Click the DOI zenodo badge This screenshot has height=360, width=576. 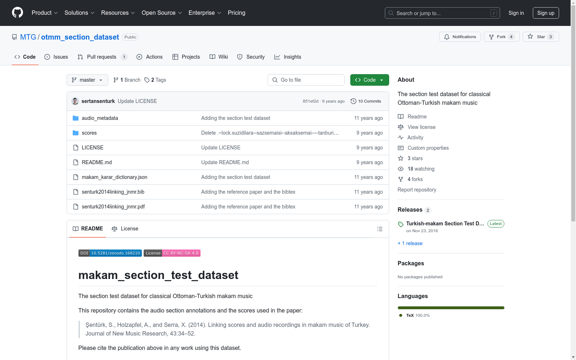tap(110, 253)
